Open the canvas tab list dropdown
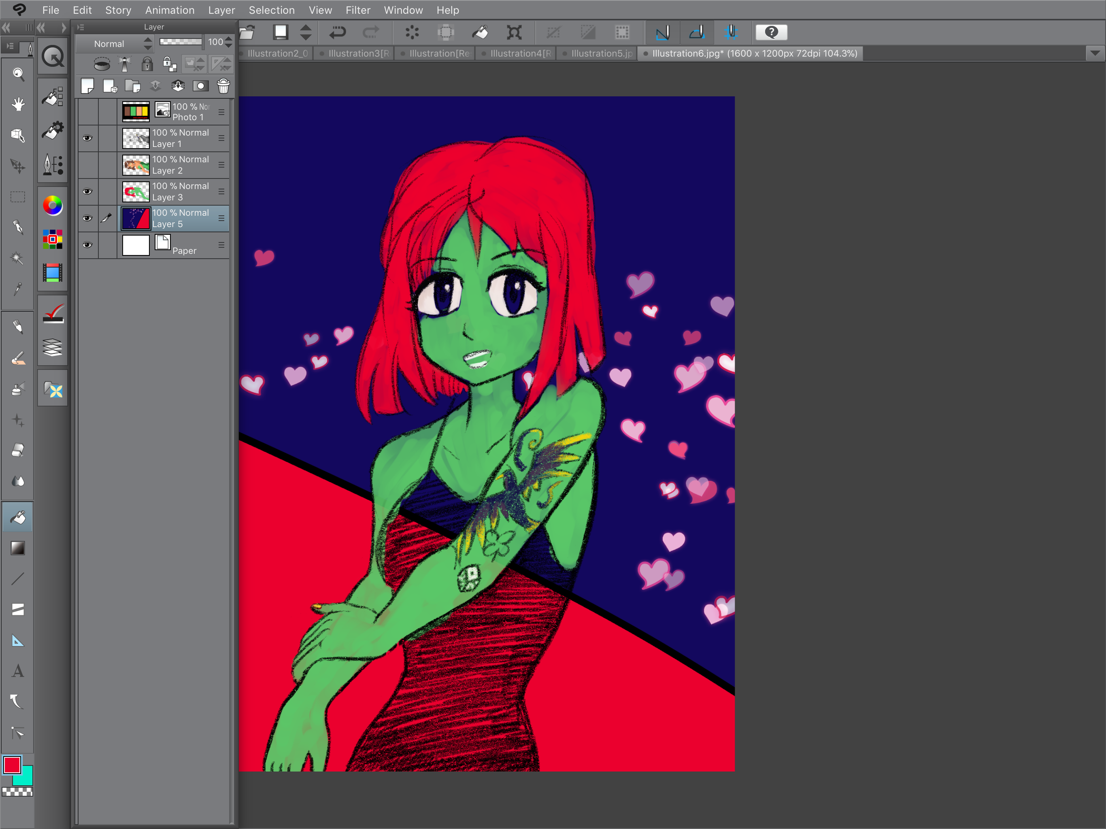 click(1095, 53)
